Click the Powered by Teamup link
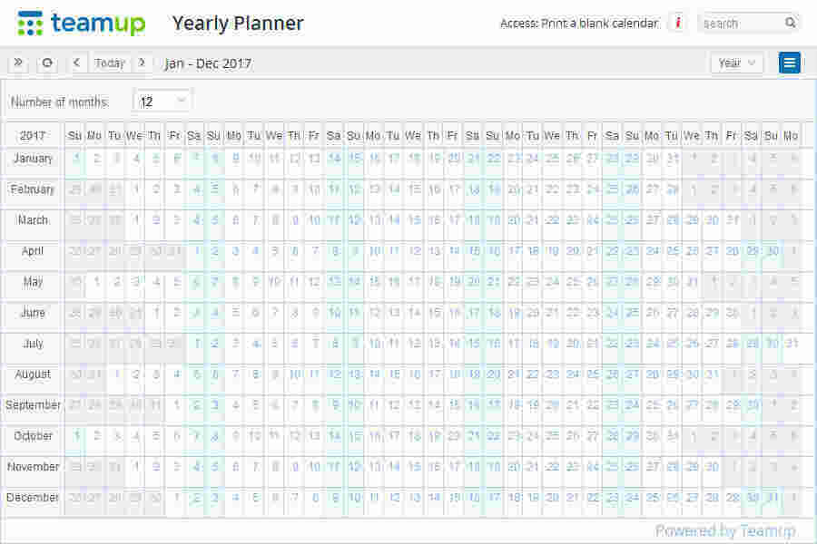The image size is (817, 544). (x=724, y=531)
